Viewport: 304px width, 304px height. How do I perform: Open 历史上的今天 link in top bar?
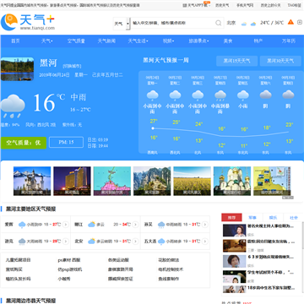tap(270, 5)
